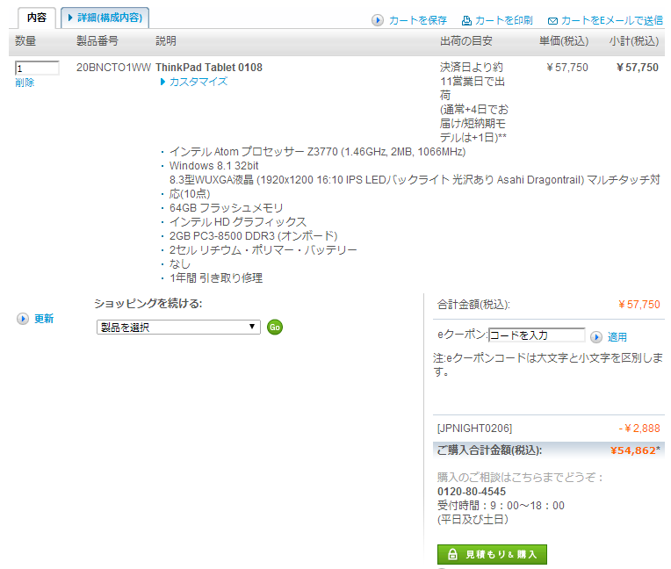Expand the 詳細(構成内容) tab arrow
This screenshot has width=671, height=569.
coord(70,18)
